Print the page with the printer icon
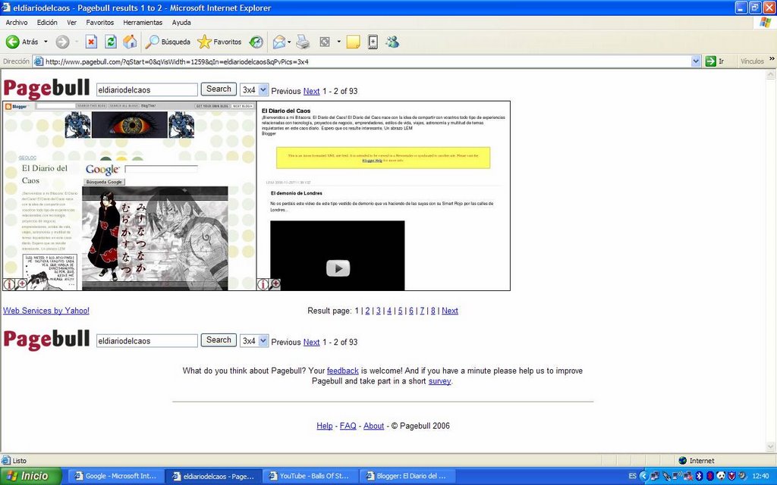The image size is (777, 485). 303,42
